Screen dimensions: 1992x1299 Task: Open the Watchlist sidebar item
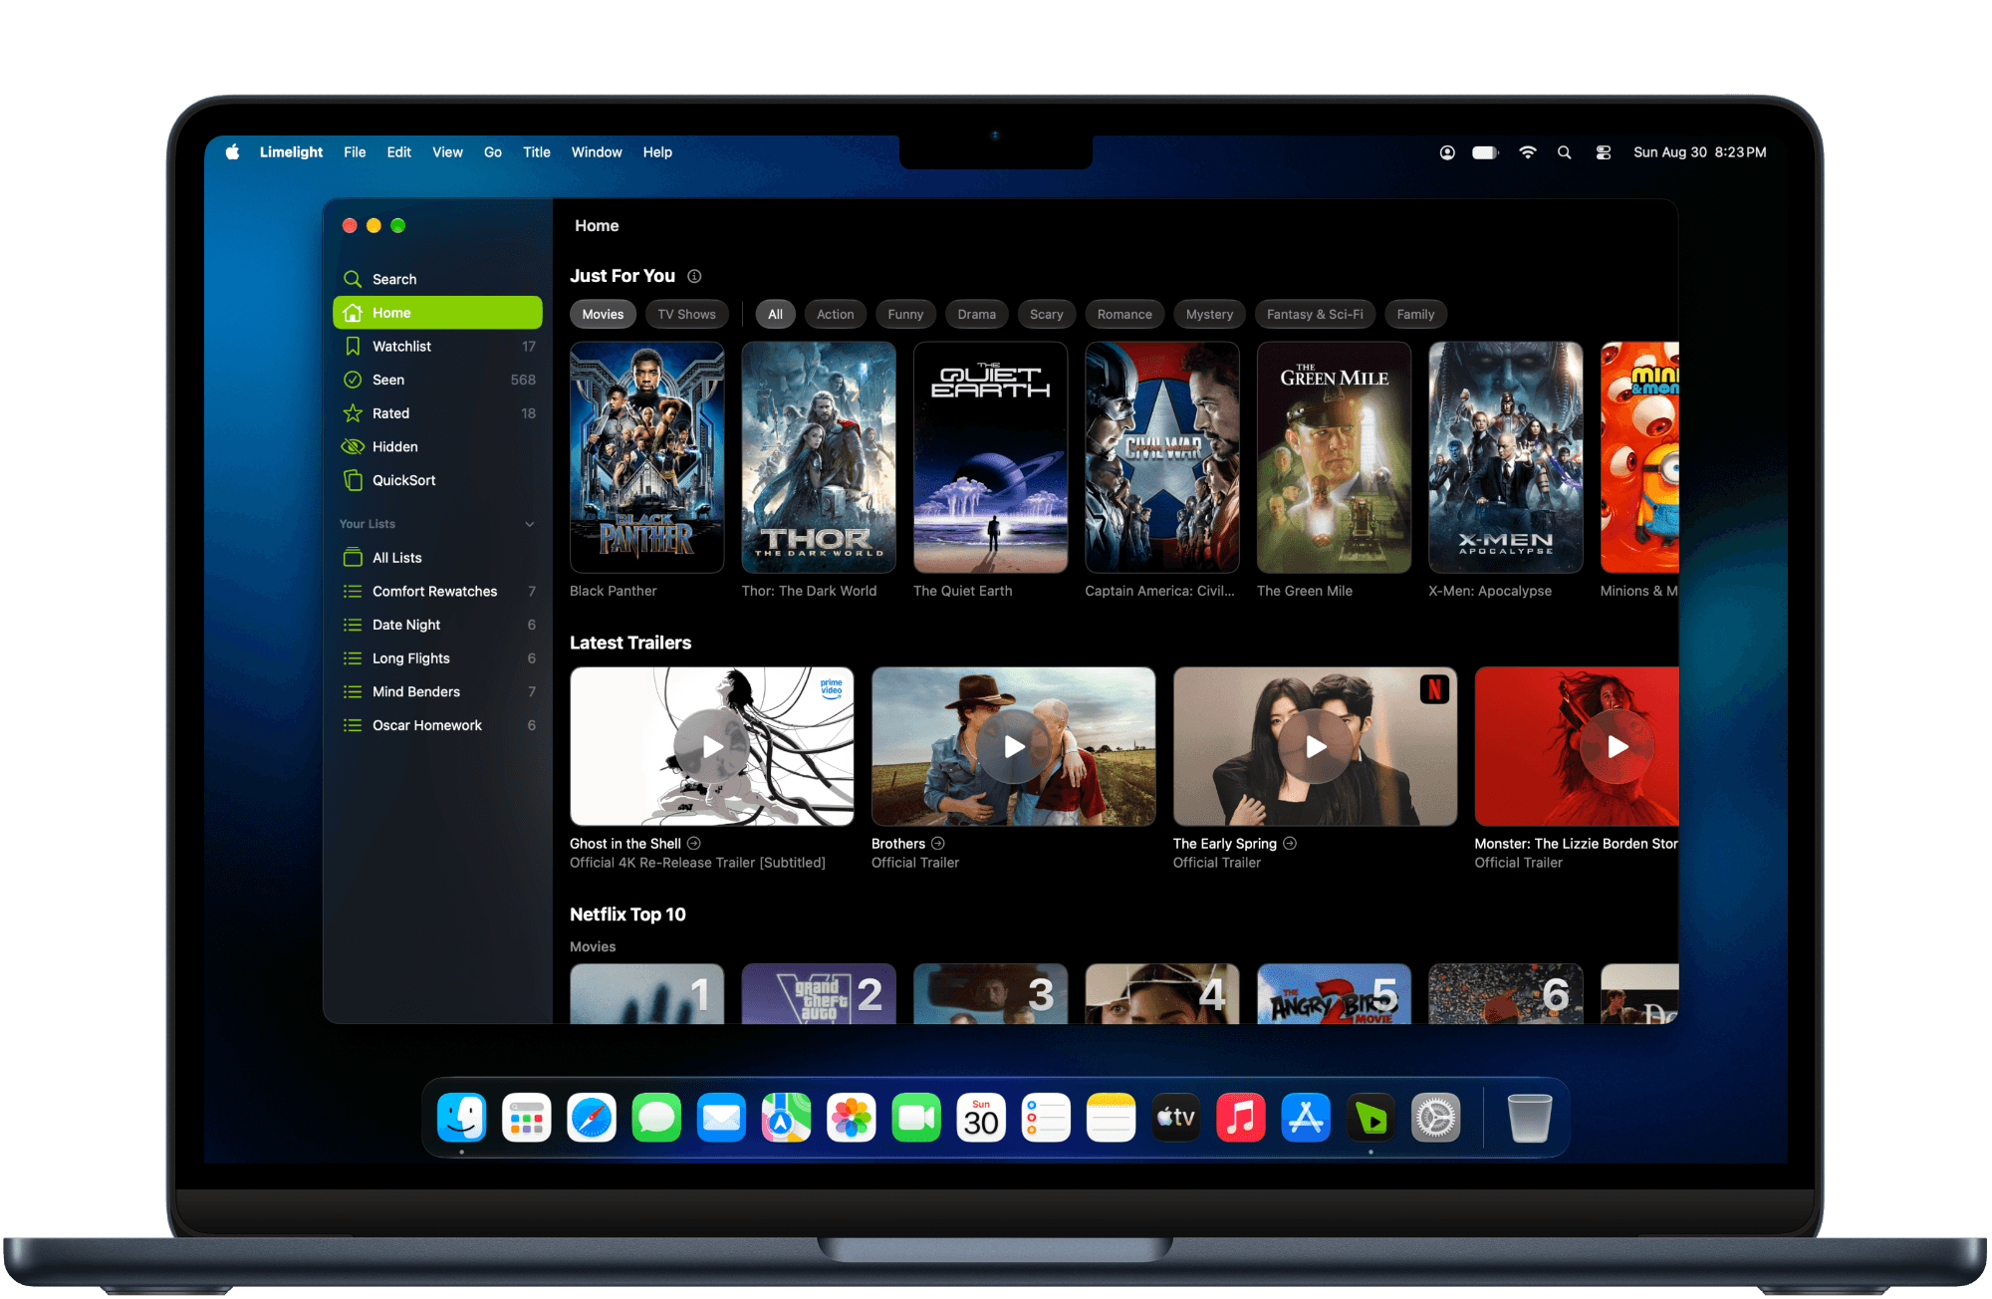click(x=437, y=347)
